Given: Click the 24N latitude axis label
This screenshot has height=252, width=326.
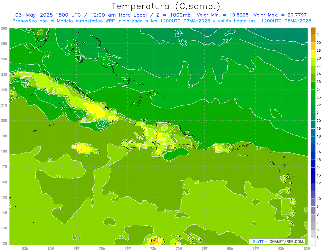Looking at the screenshot, I should [4, 59].
